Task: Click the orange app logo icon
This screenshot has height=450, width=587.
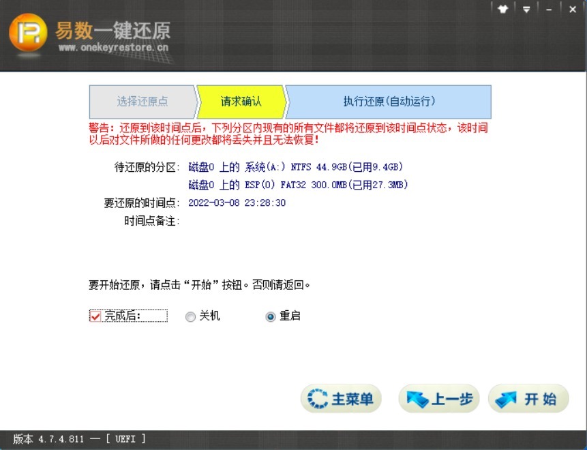Action: [29, 32]
